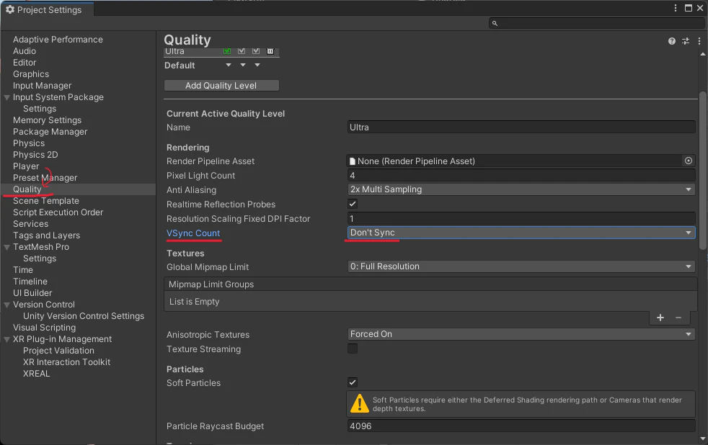The height and width of the screenshot is (445, 708).
Task: Collapse the Version Control tree node
Action: [6, 305]
